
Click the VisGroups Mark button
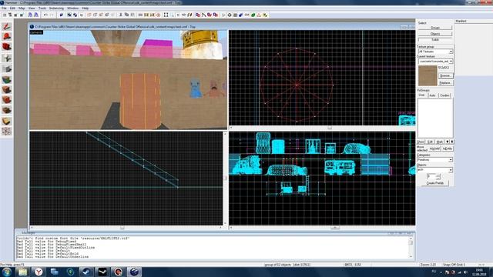(x=440, y=142)
